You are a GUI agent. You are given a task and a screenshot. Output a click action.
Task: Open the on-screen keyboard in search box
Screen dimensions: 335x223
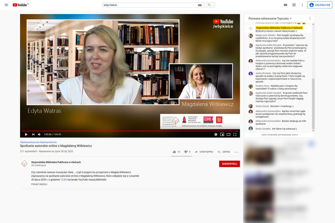click(x=200, y=5)
